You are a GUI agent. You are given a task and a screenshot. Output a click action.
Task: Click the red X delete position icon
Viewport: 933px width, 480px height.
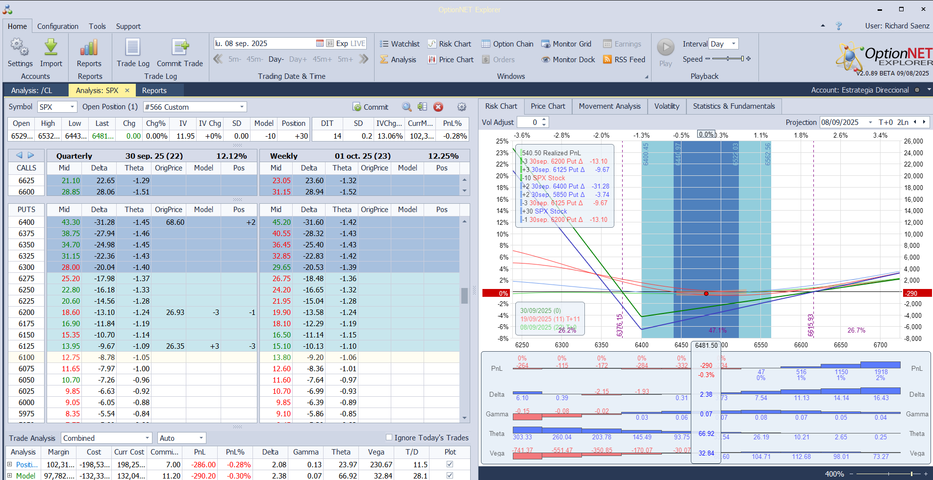[x=438, y=107]
